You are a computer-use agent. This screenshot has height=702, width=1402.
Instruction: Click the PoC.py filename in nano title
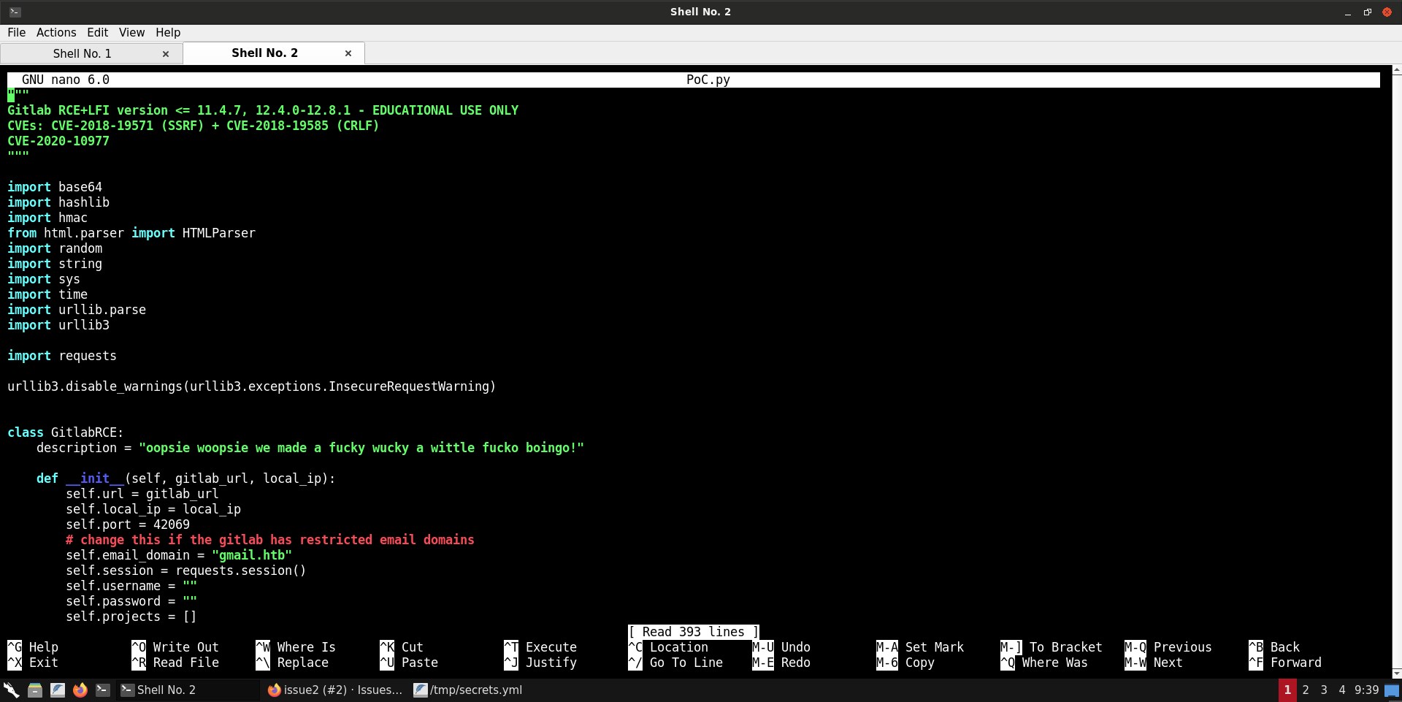click(708, 80)
